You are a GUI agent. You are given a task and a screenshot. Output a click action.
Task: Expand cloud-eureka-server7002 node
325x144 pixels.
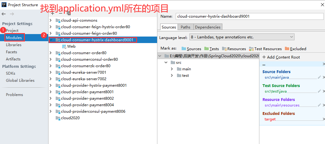point(51,79)
